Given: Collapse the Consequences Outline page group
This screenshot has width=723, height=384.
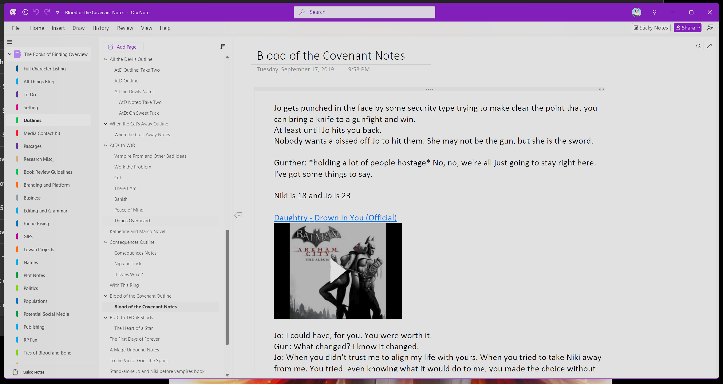Looking at the screenshot, I should pyautogui.click(x=105, y=242).
